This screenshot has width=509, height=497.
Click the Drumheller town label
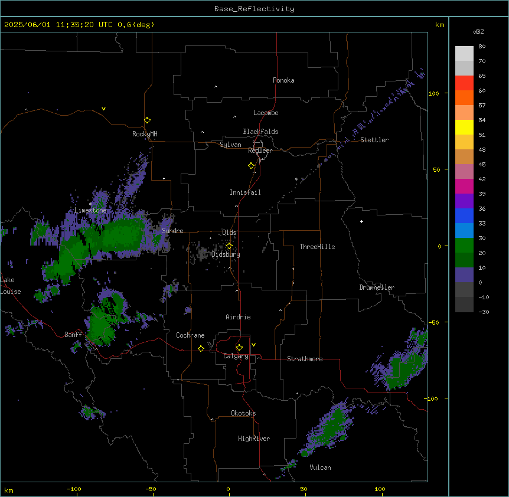(x=377, y=287)
